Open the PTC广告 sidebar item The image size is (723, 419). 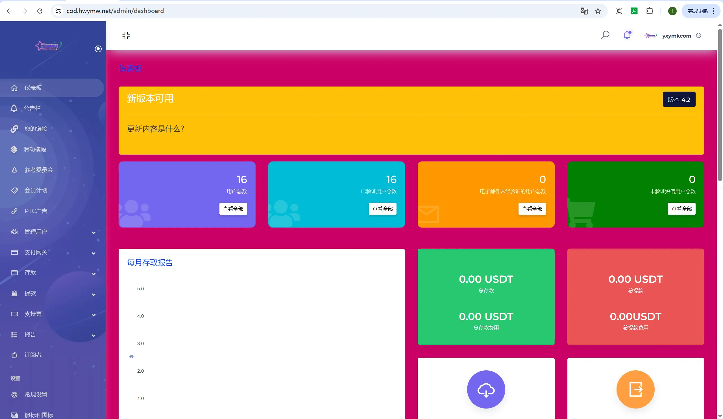[36, 211]
